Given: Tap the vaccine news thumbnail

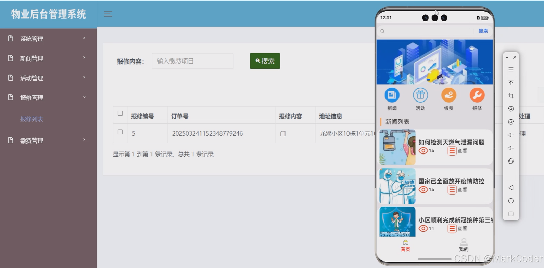Looking at the screenshot, I should [x=397, y=222].
